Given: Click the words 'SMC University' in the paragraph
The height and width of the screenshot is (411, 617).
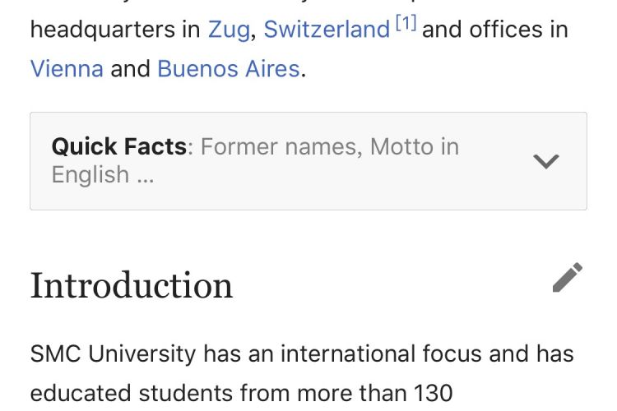Looking at the screenshot, I should 113,353.
